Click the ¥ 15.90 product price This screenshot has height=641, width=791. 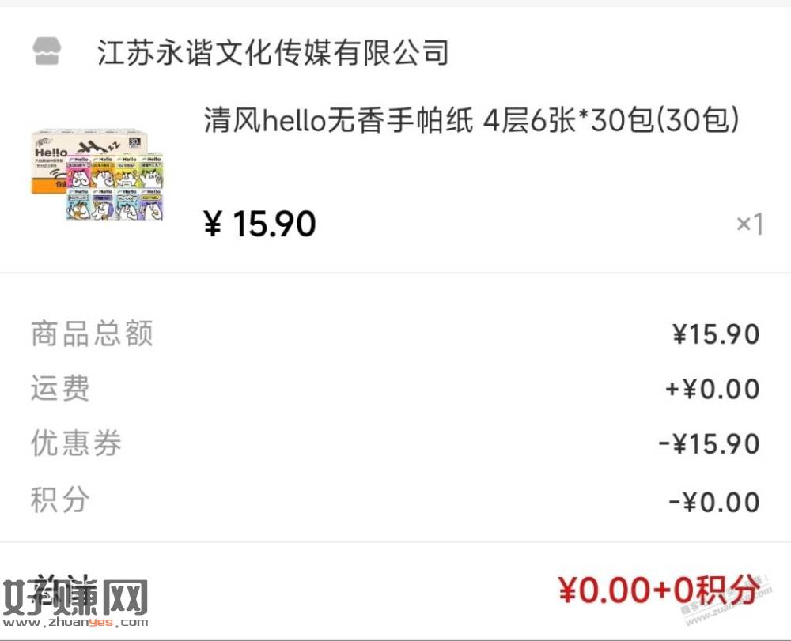(259, 224)
